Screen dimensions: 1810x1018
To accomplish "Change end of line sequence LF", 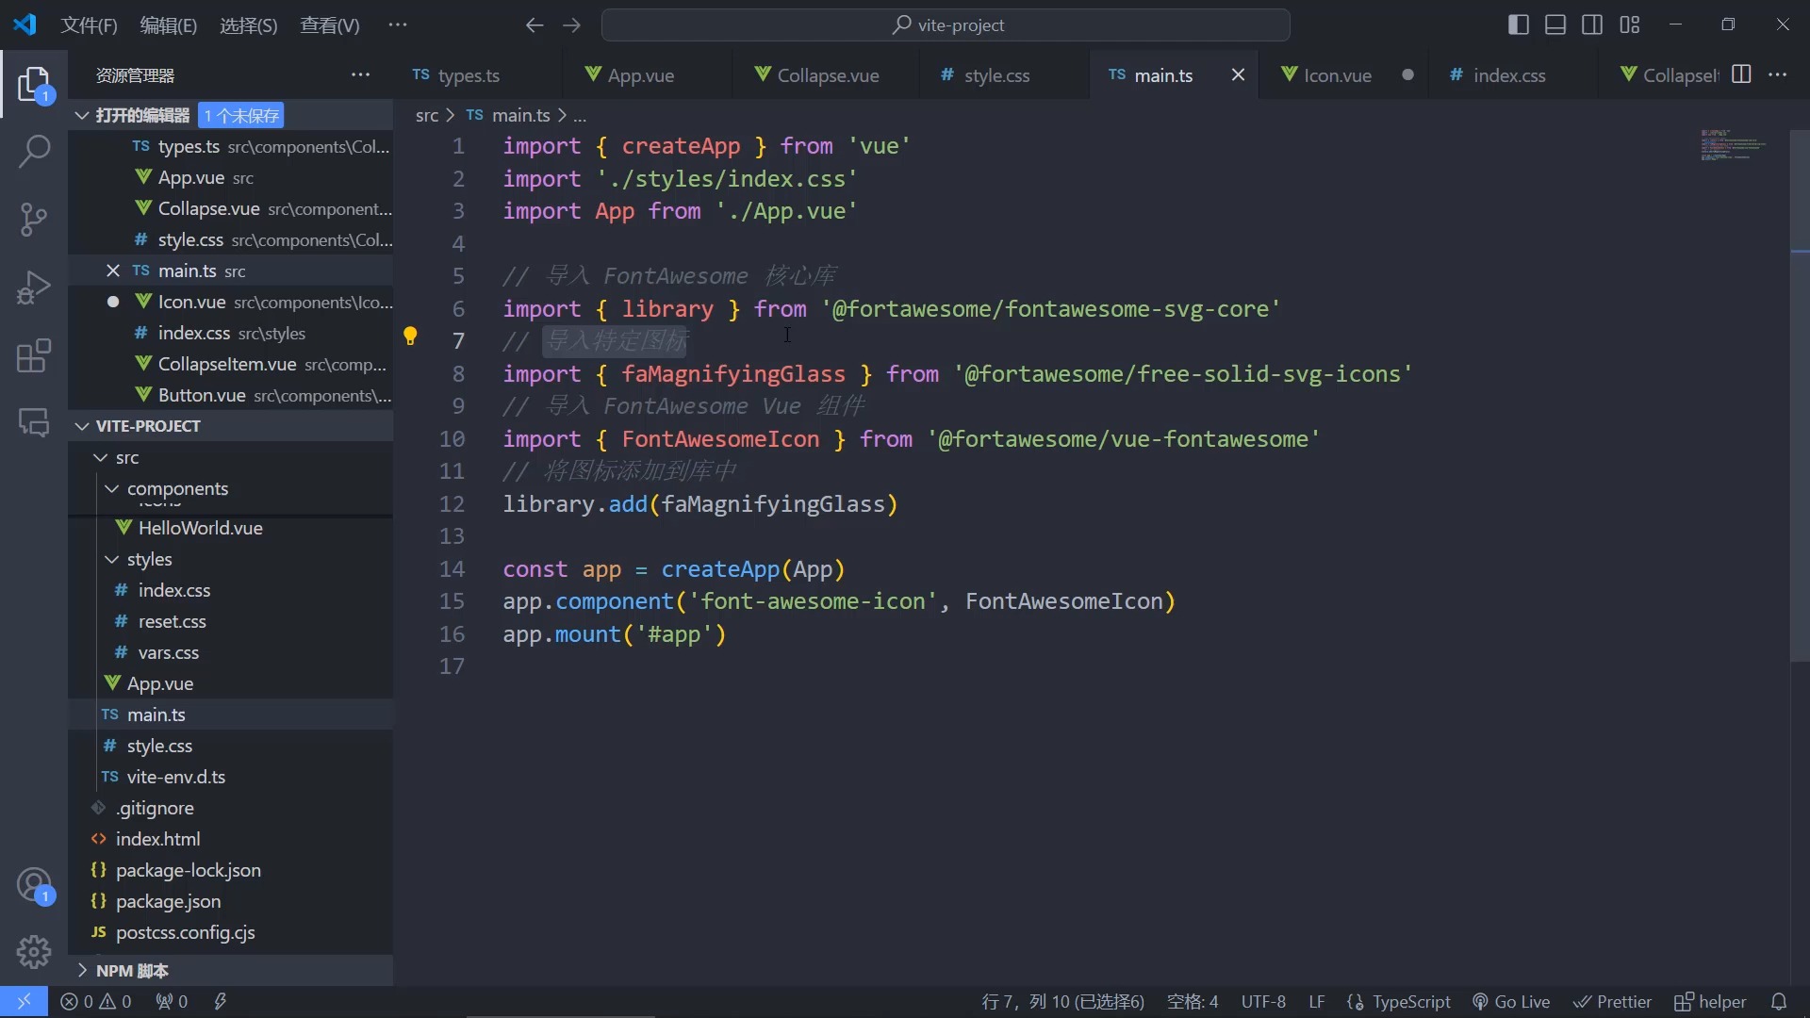I will pos(1316,1001).
